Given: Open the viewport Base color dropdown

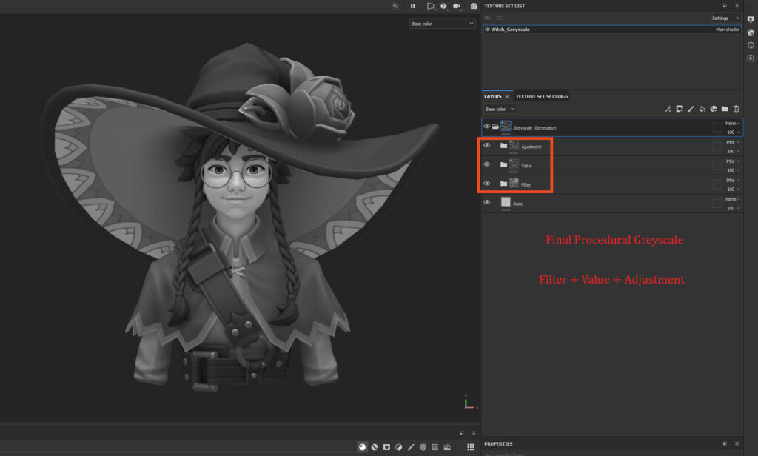Looking at the screenshot, I should click(443, 24).
